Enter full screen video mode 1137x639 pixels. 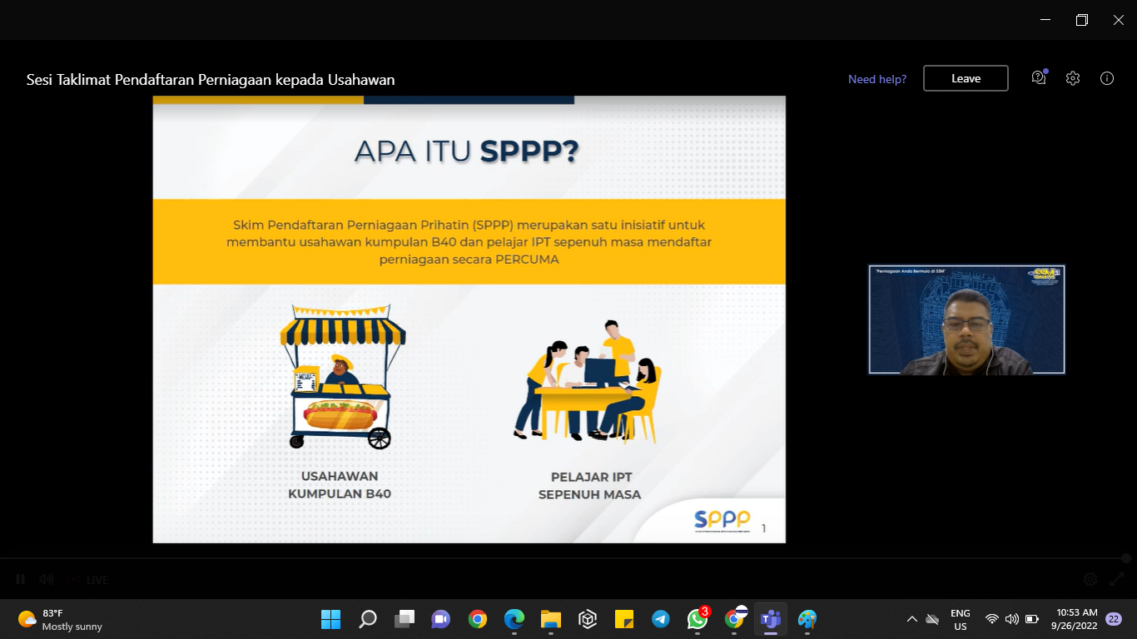[1117, 579]
